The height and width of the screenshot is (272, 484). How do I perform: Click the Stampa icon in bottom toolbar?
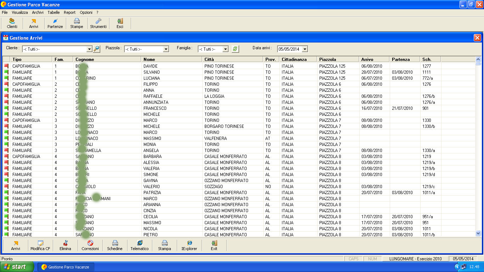(164, 245)
